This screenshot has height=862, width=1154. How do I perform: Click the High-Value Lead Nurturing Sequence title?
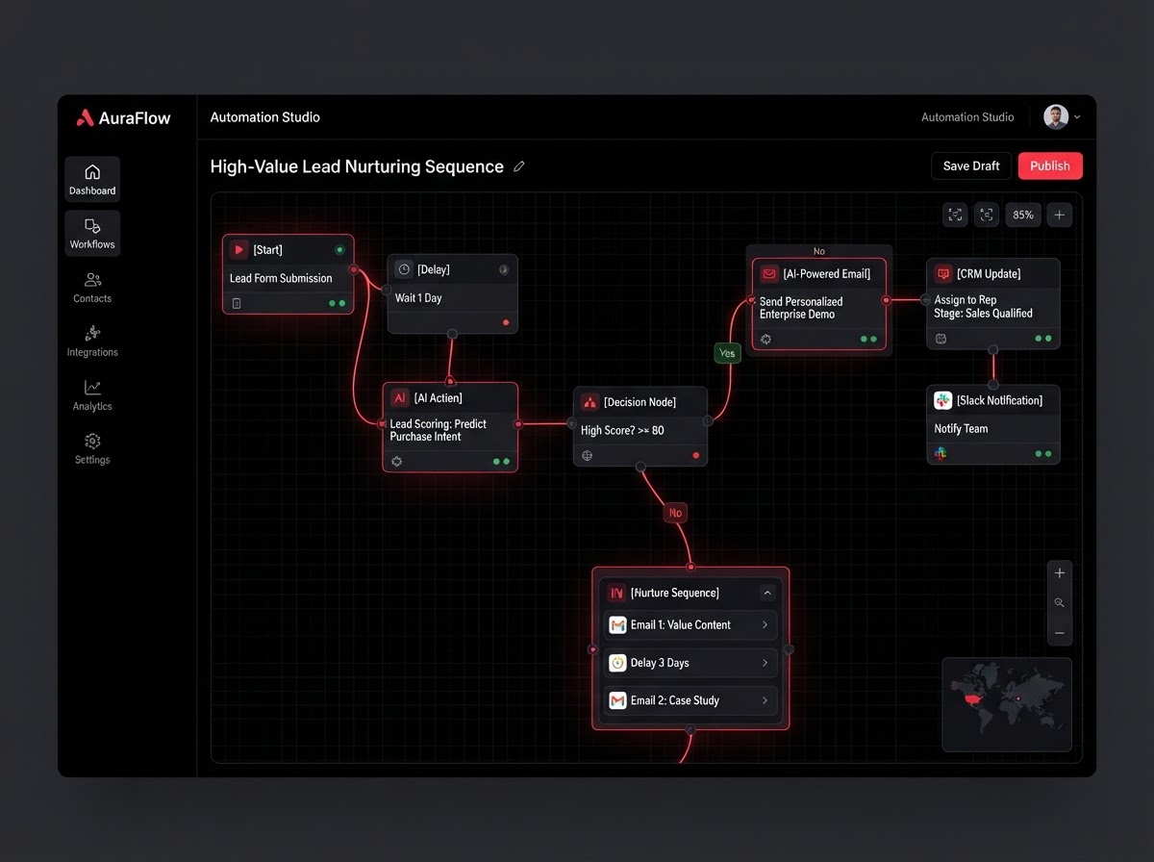pos(357,166)
